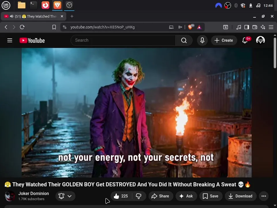Switch to OBS Studio in the panel
This screenshot has width=277, height=208.
[x=69, y=5]
